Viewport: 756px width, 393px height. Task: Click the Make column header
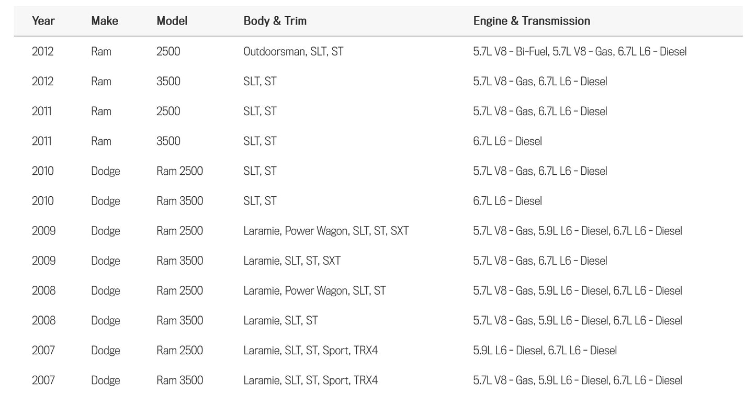(105, 21)
